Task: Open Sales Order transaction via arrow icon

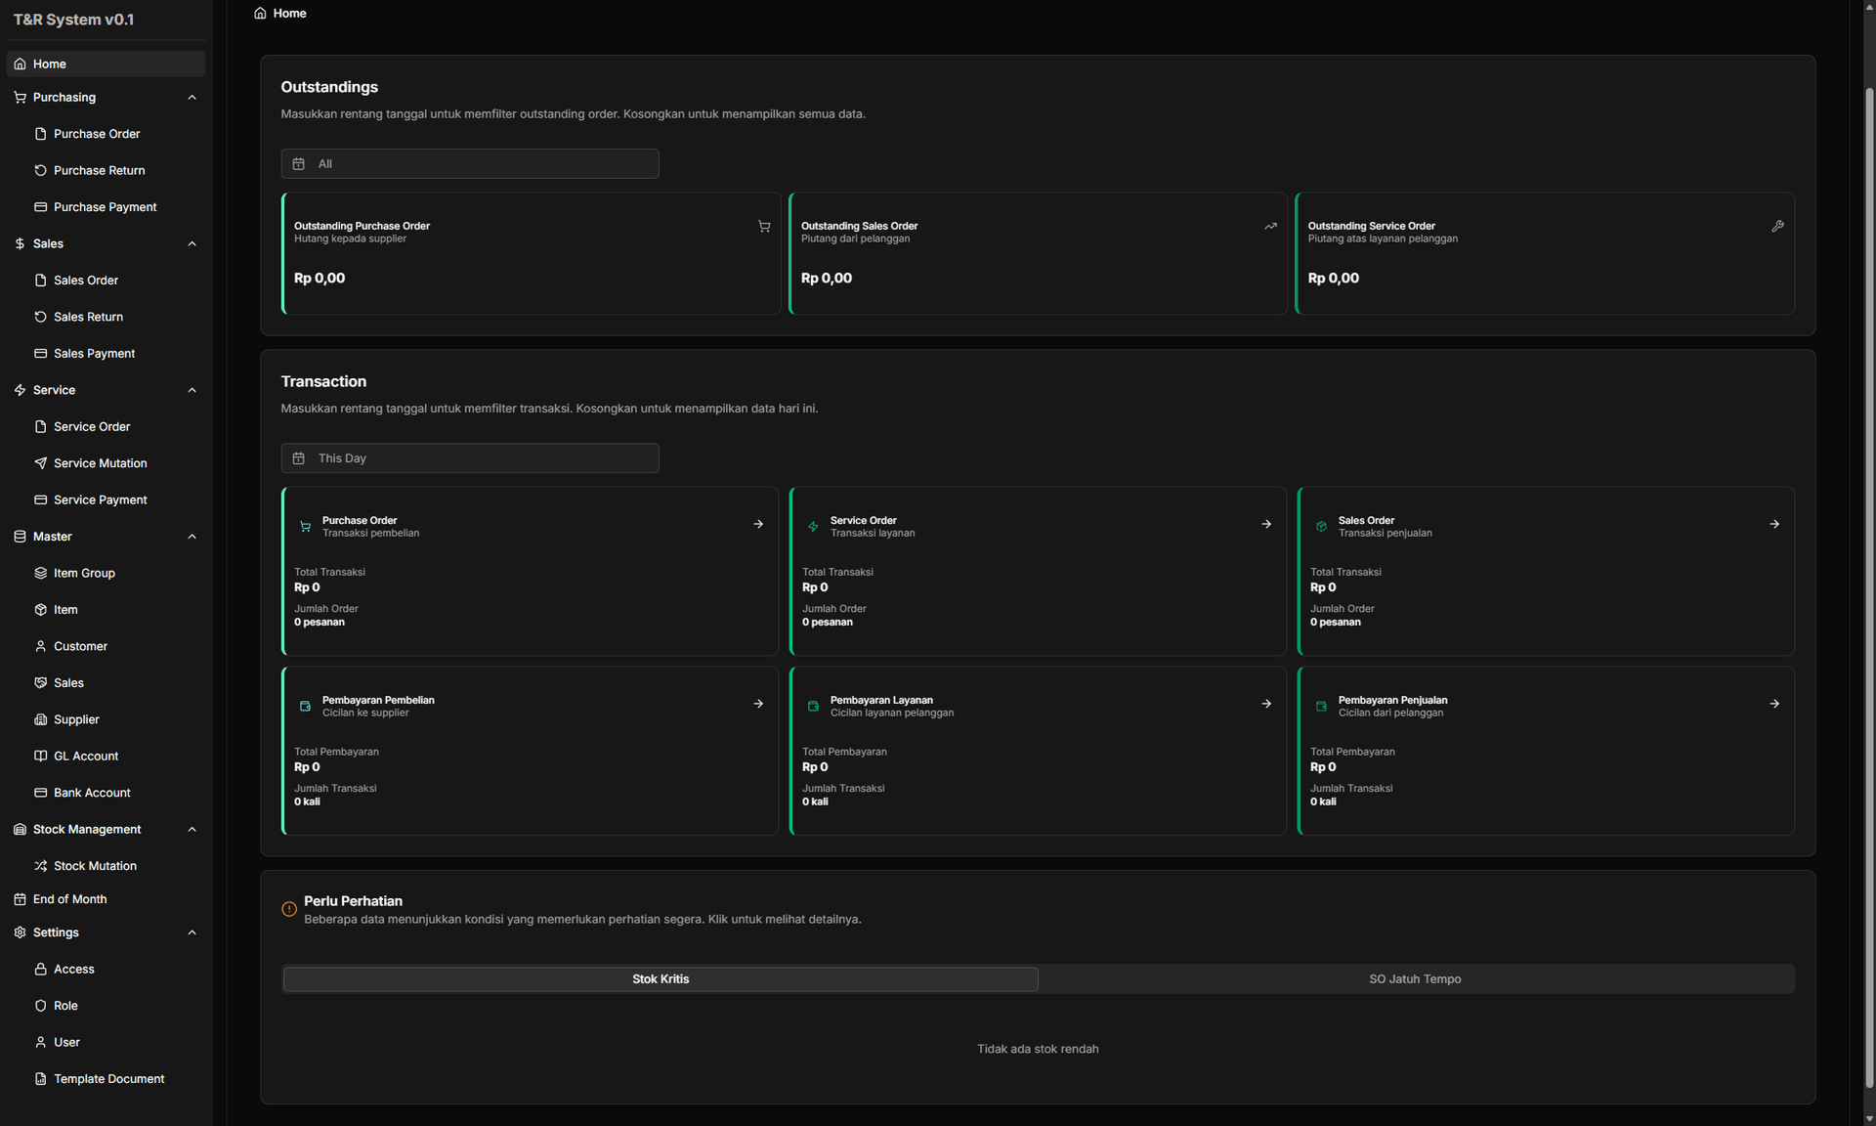Action: [x=1774, y=524]
